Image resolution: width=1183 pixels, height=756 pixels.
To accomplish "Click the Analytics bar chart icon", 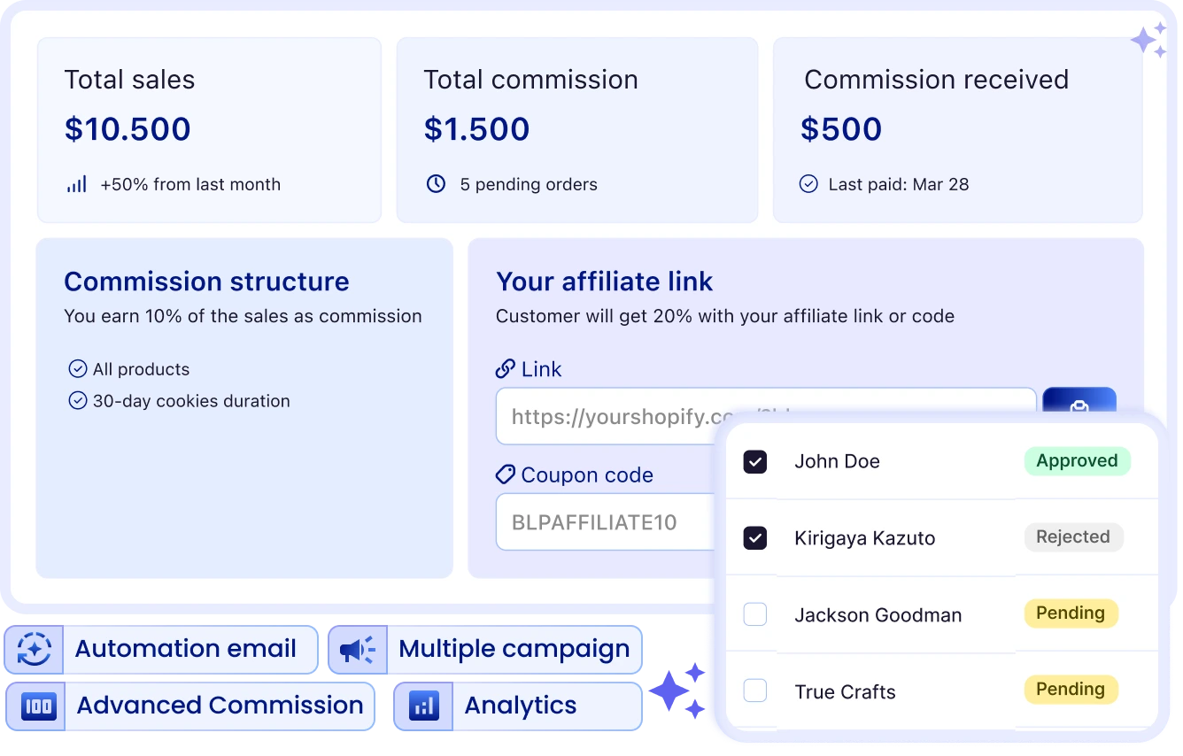I will click(x=424, y=706).
